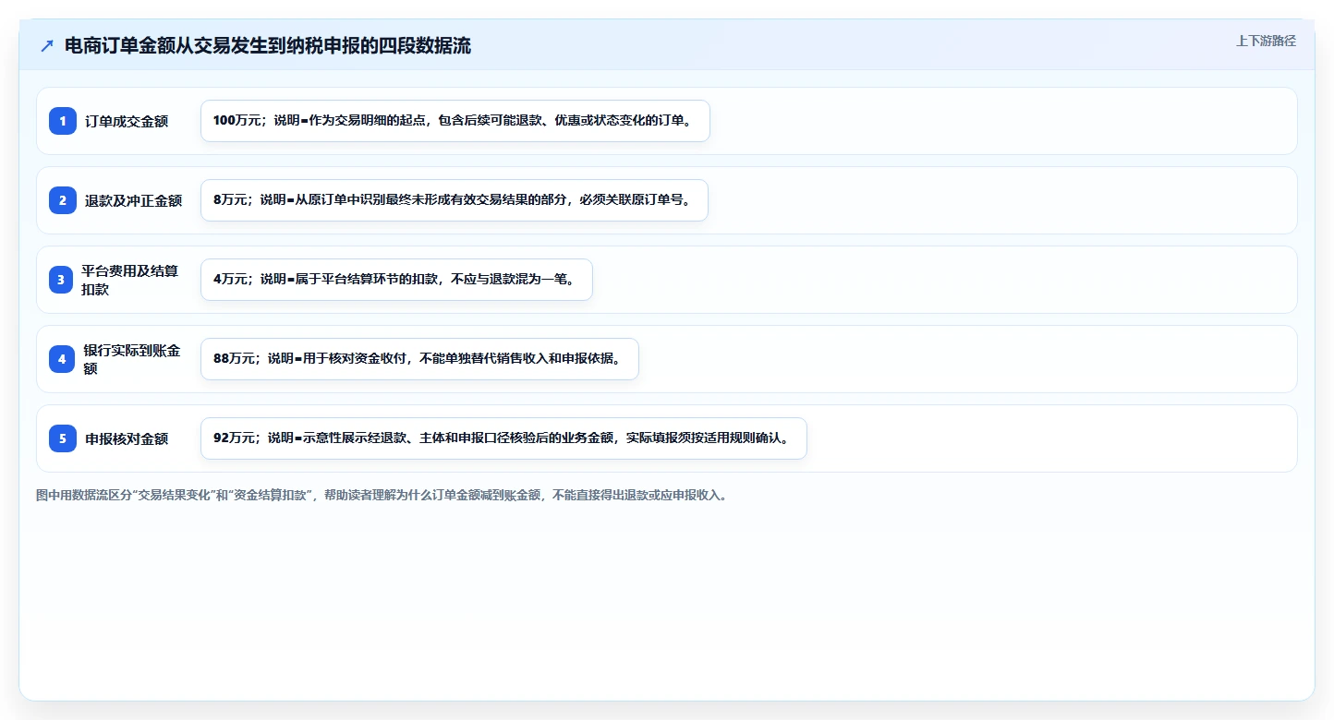Click the 88万元 description box
Image resolution: width=1334 pixels, height=720 pixels.
(x=419, y=359)
